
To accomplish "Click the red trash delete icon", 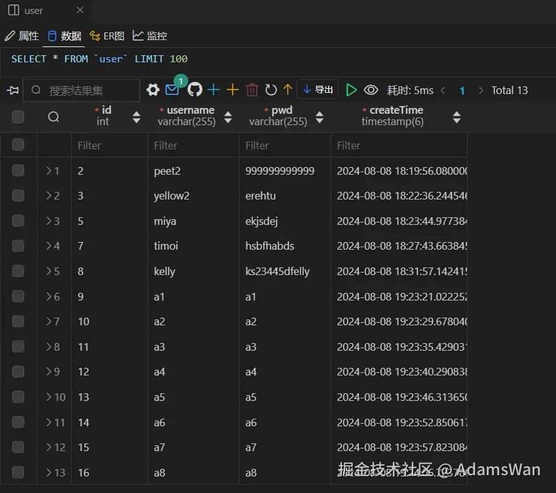I will [x=252, y=90].
